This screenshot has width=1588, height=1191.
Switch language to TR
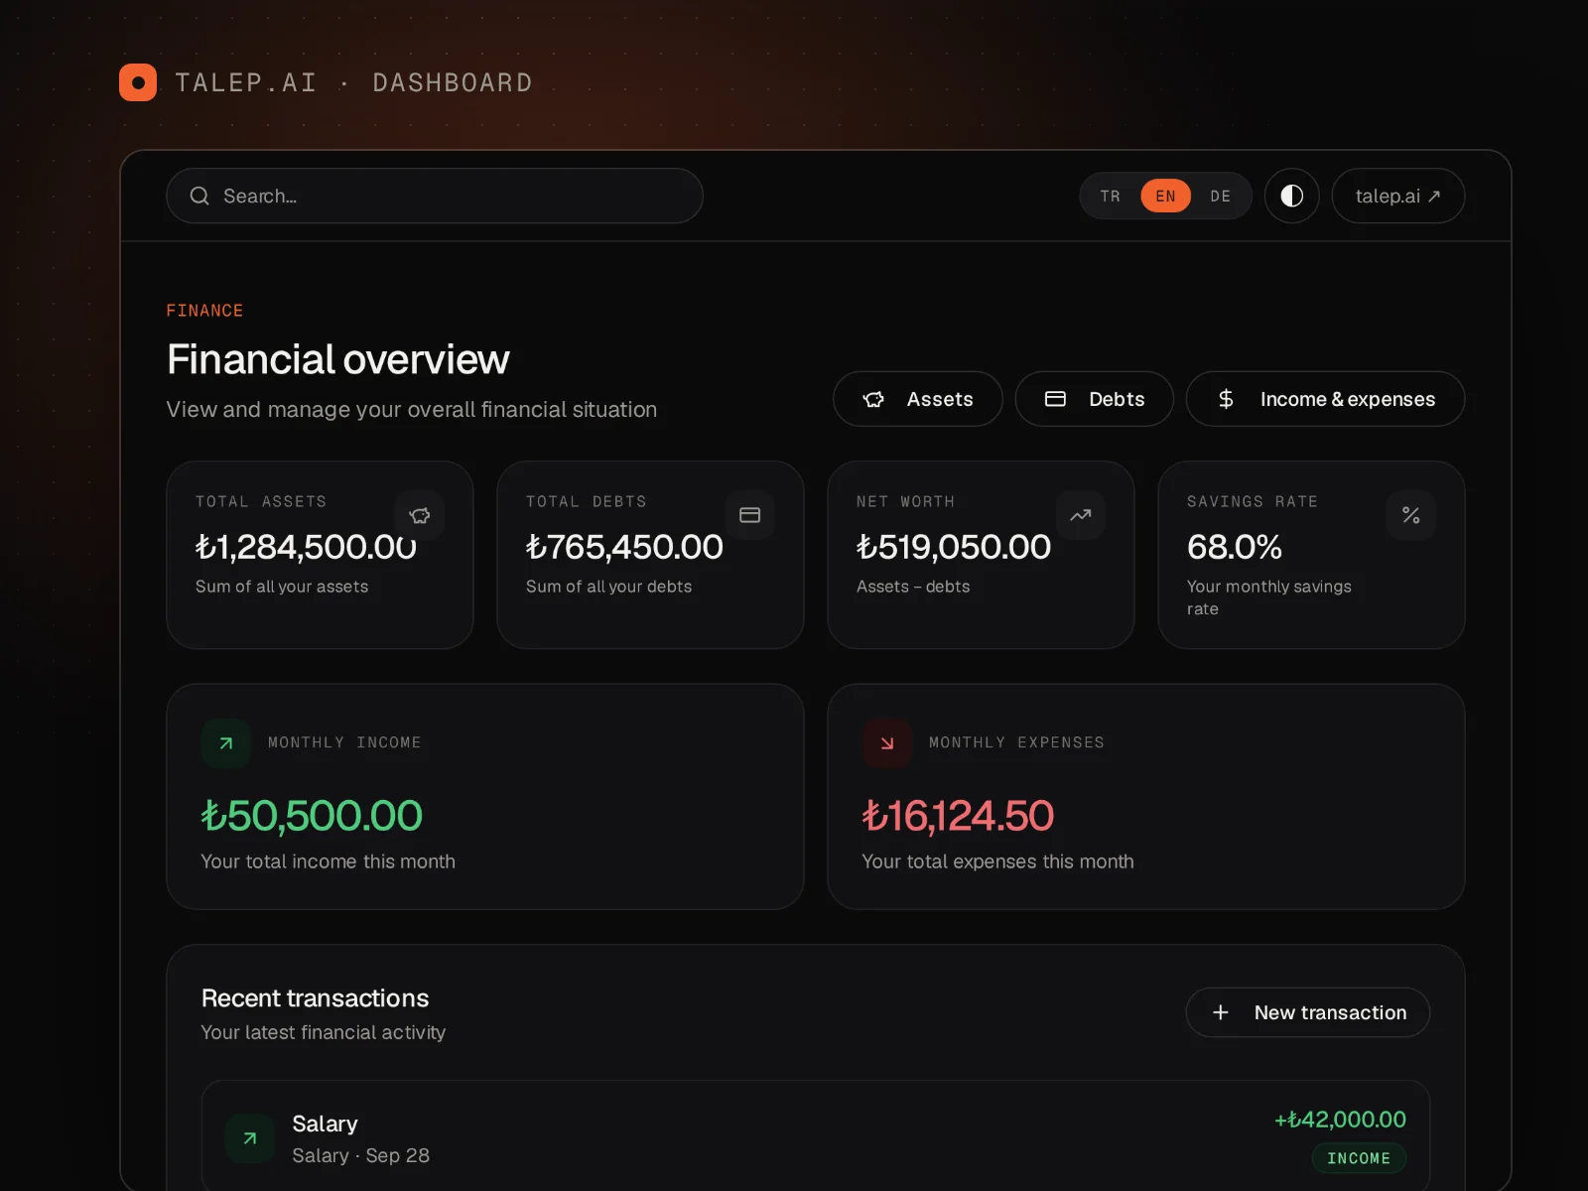(1111, 197)
